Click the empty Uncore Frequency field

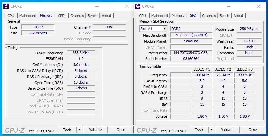tap(109, 39)
